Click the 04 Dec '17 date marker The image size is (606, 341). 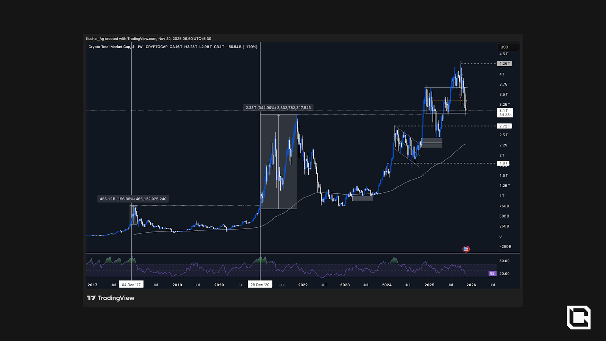tap(131, 285)
